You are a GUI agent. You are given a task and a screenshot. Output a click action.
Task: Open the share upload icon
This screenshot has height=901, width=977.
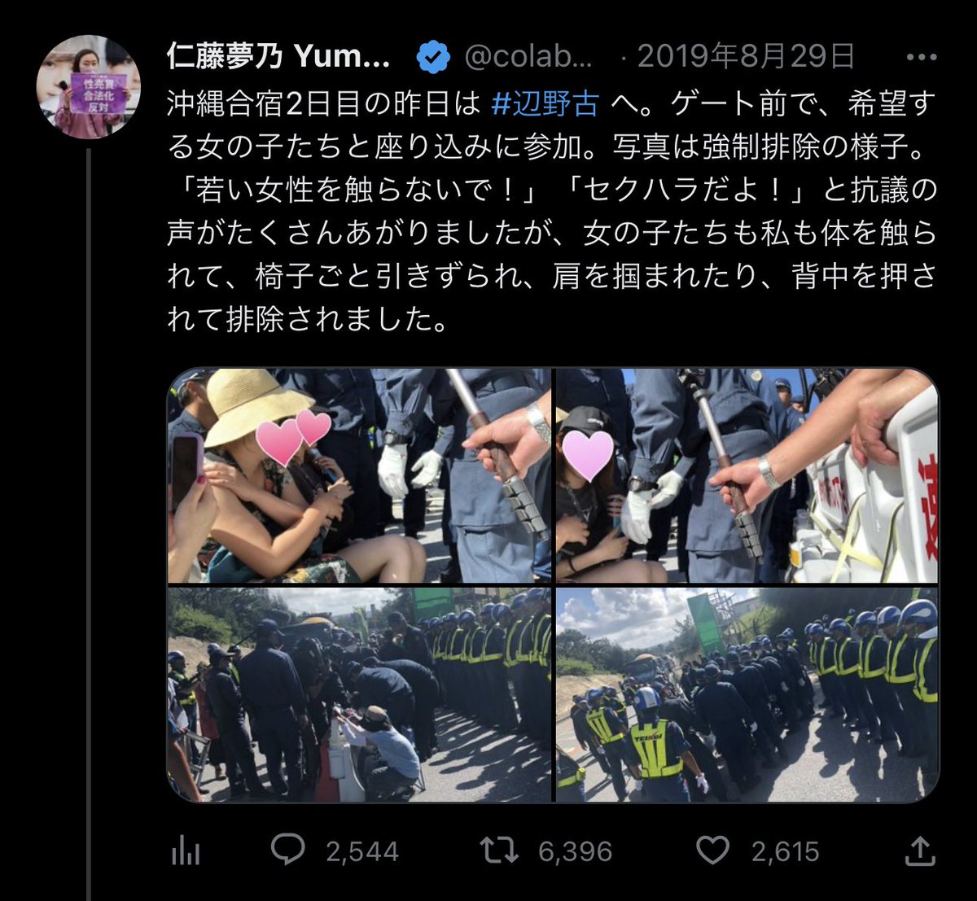pyautogui.click(x=919, y=851)
